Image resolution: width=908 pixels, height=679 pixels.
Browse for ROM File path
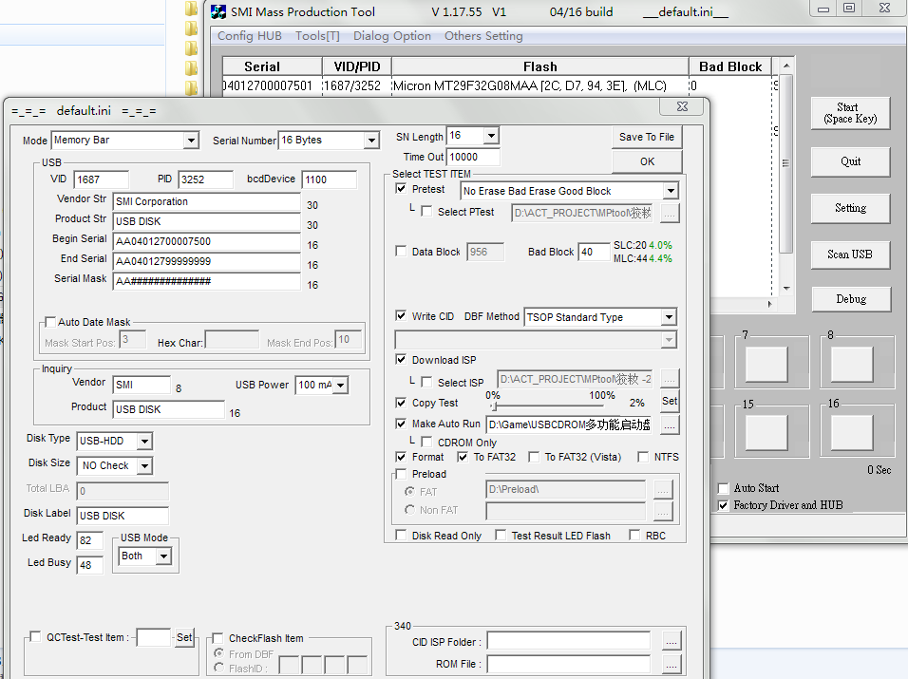click(x=672, y=665)
